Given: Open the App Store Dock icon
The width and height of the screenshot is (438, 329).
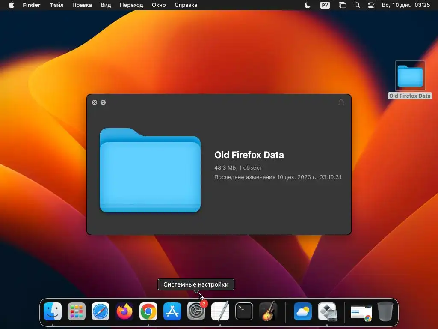Looking at the screenshot, I should tap(172, 311).
